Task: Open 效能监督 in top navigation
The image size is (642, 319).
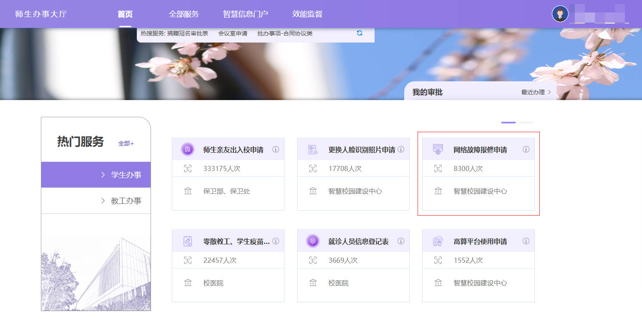Action: pos(307,14)
